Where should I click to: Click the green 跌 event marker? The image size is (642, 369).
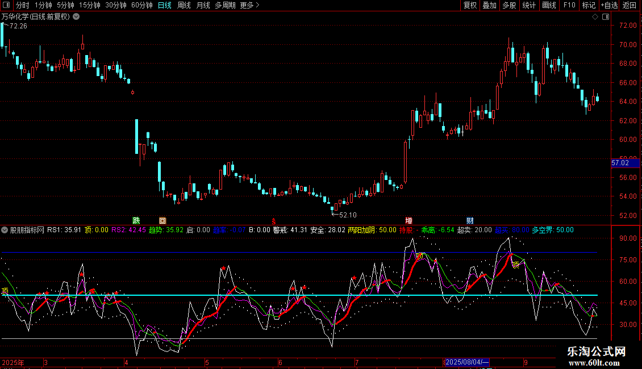coord(136,220)
